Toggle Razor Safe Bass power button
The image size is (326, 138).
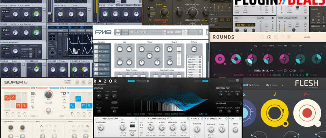tap(241, 103)
